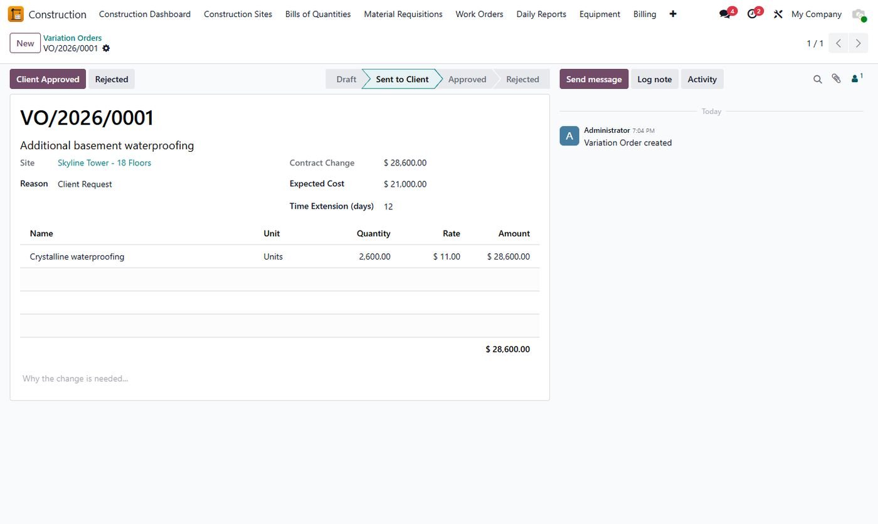Select the Draft status stage
Screen dimensions: 878x524
coord(345,79)
